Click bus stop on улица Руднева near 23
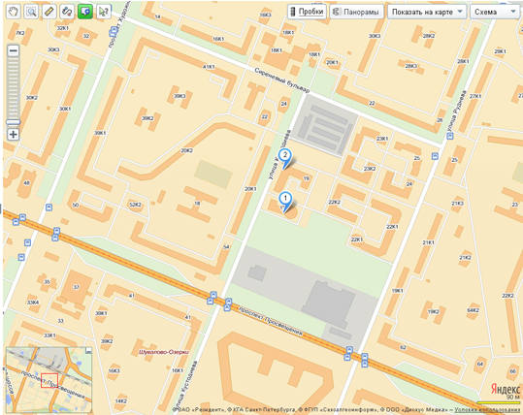Screen dimensions: 523x415 tap(450, 136)
